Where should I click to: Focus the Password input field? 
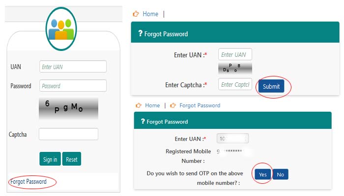(73, 86)
